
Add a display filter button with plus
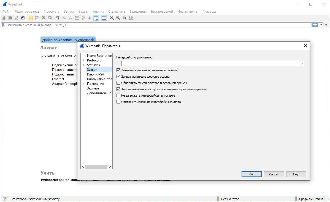(x=326, y=25)
